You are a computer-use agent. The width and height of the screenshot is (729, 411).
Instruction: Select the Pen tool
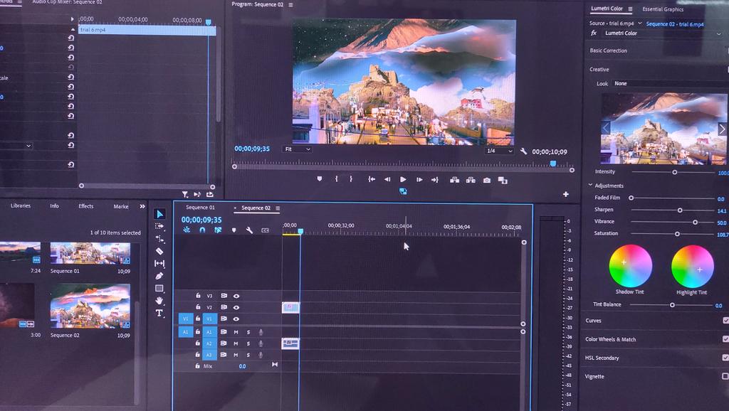(x=159, y=276)
